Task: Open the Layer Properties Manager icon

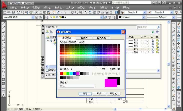Action: (x=47, y=17)
